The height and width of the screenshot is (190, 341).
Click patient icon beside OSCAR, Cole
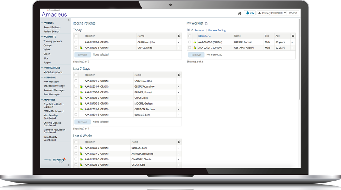pyautogui.click(x=81, y=165)
